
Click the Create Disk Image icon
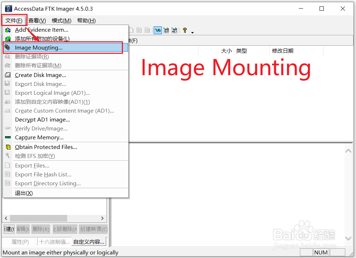tap(8, 75)
